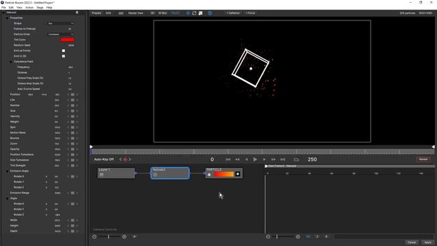Zoom out the graph timeline with minus icon

268,237
